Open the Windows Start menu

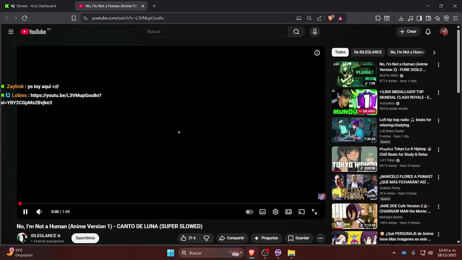(x=171, y=253)
